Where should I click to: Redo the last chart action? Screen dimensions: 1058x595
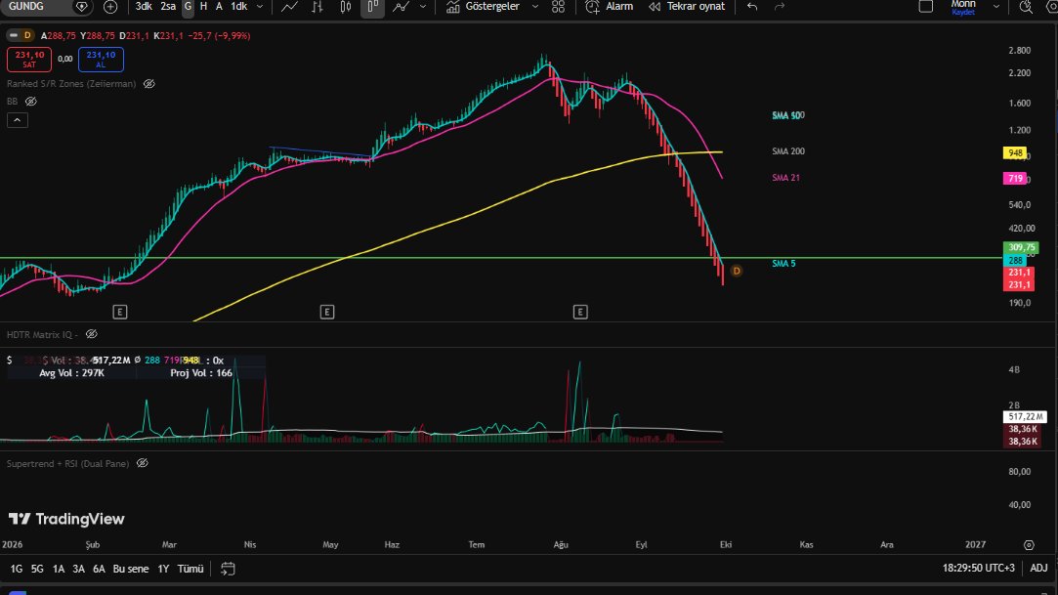(x=780, y=7)
